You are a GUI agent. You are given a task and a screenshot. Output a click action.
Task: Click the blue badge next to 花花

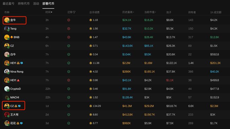[21, 123]
